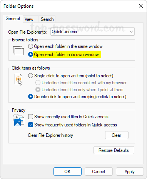Screen dimensions: 147x179
Task: Click the Restore Defaults button
Action: 114,150
